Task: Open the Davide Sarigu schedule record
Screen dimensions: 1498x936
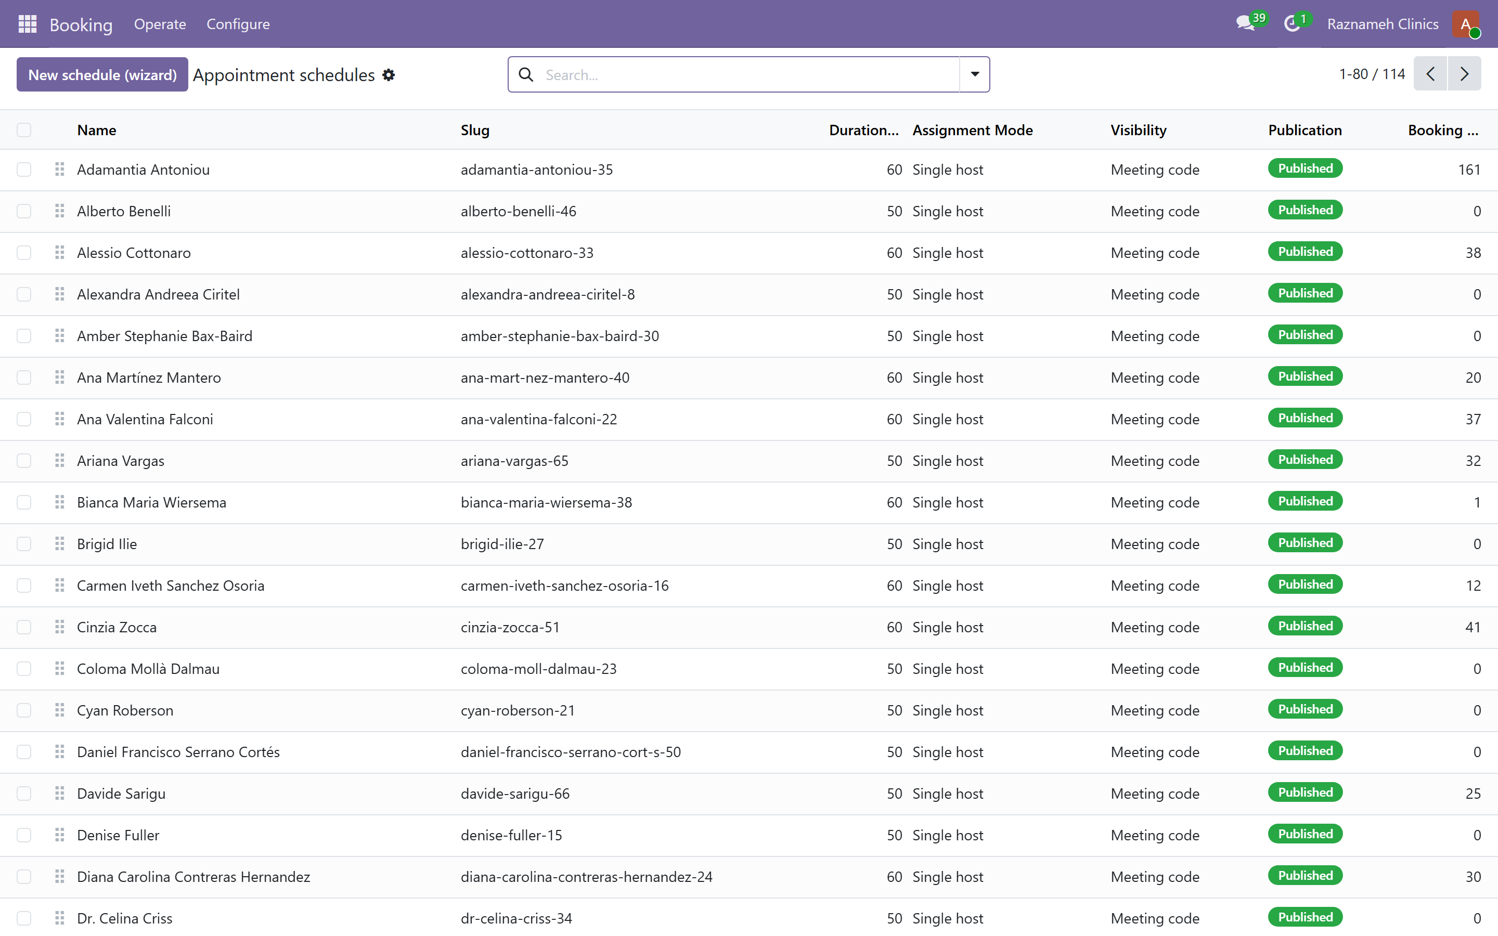Action: click(x=121, y=794)
